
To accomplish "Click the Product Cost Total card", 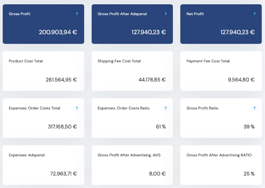I will coord(44,71).
